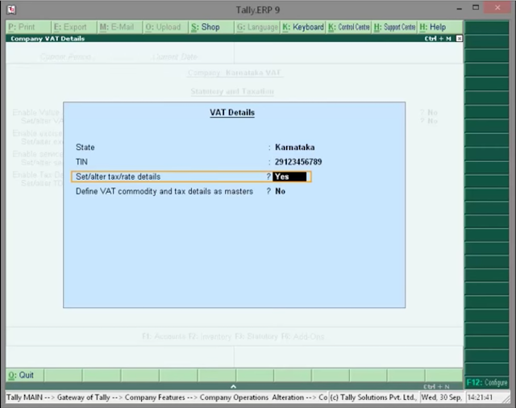Open F12: Configure button

[x=487, y=382]
